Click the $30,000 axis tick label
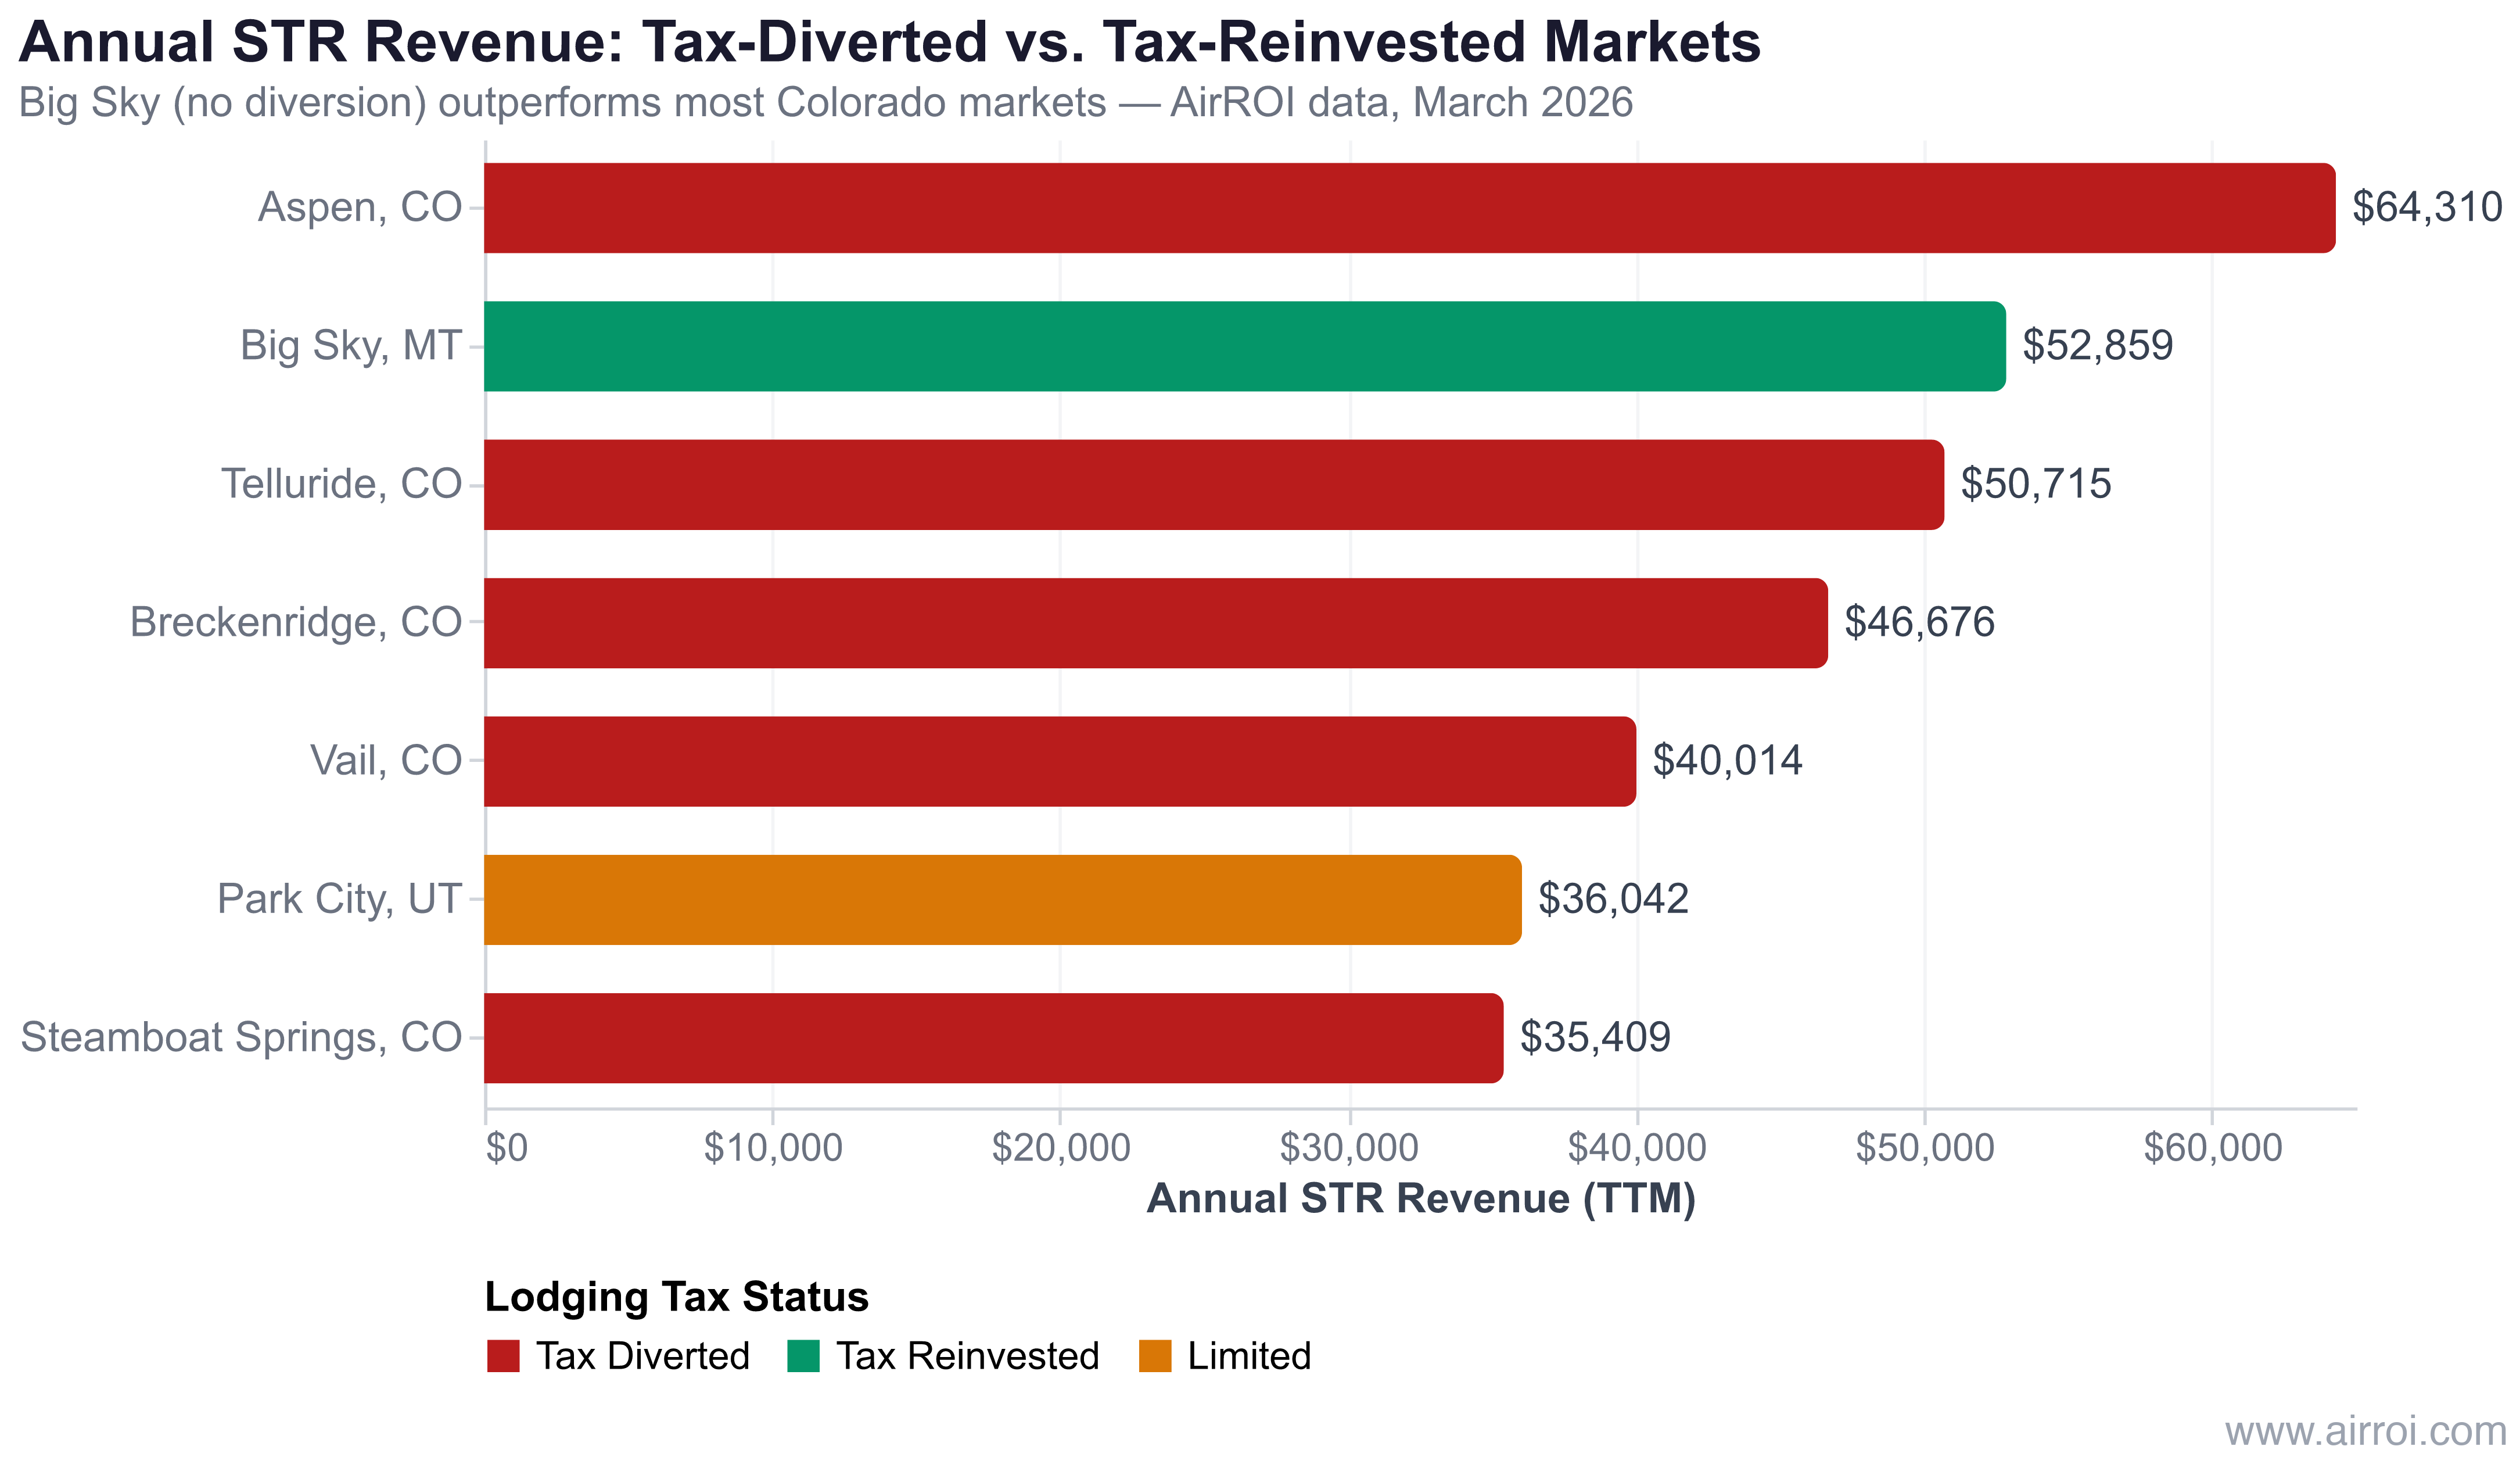 pyautogui.click(x=1349, y=1147)
